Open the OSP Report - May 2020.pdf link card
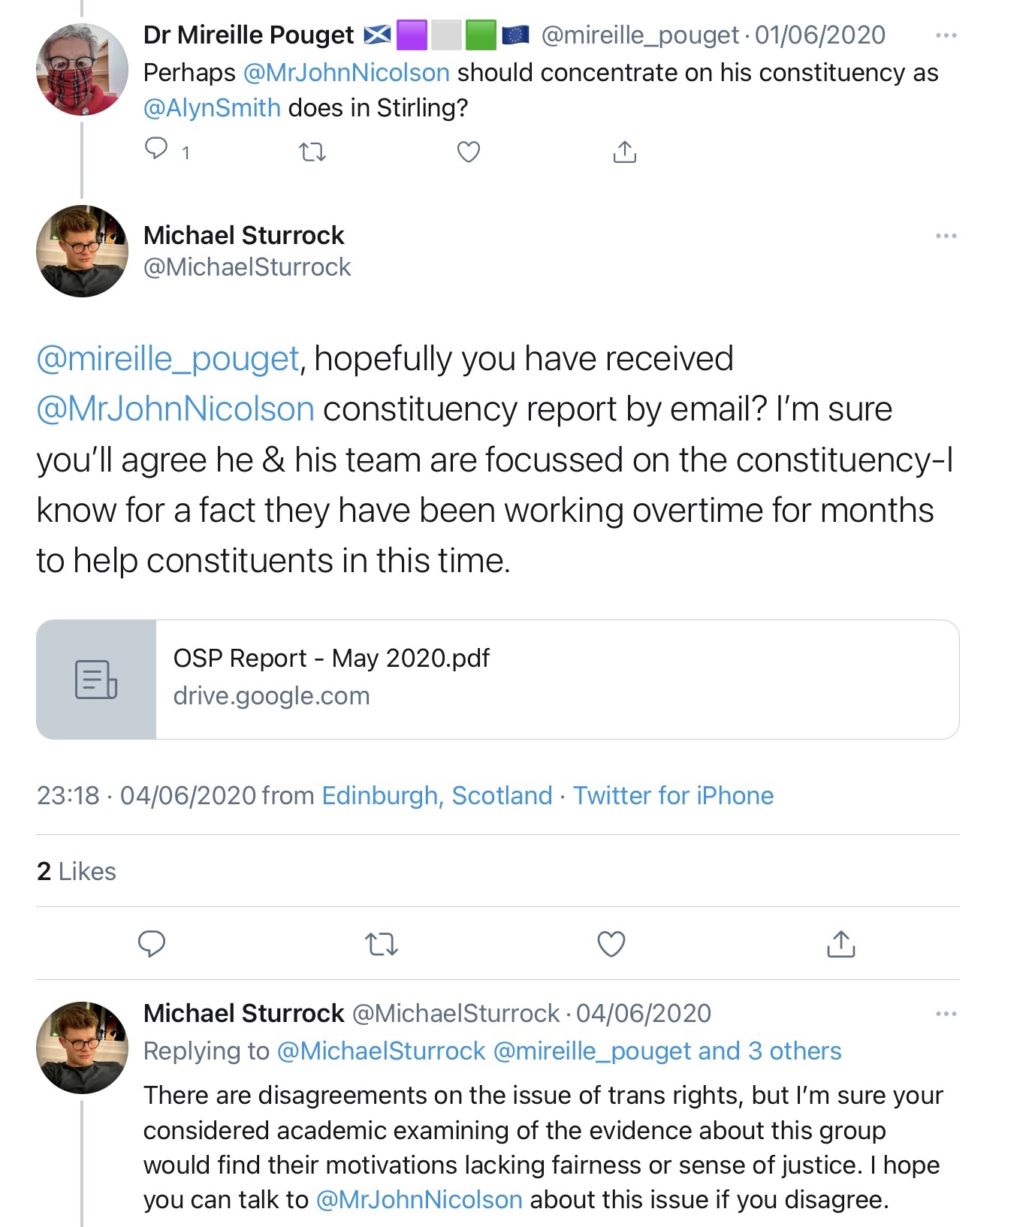This screenshot has height=1227, width=1032. [497, 679]
